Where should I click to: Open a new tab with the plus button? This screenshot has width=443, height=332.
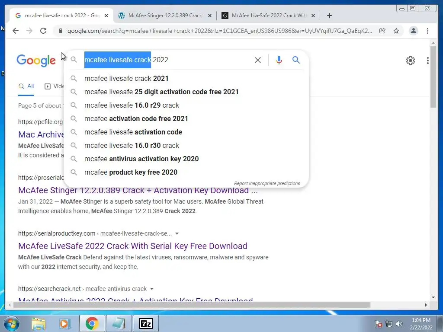click(329, 16)
